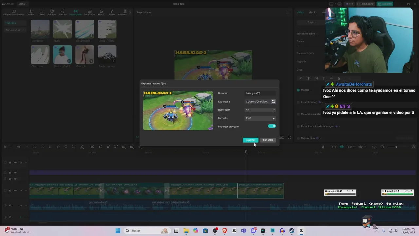Click the undo icon in timeline toolbar

point(19,147)
